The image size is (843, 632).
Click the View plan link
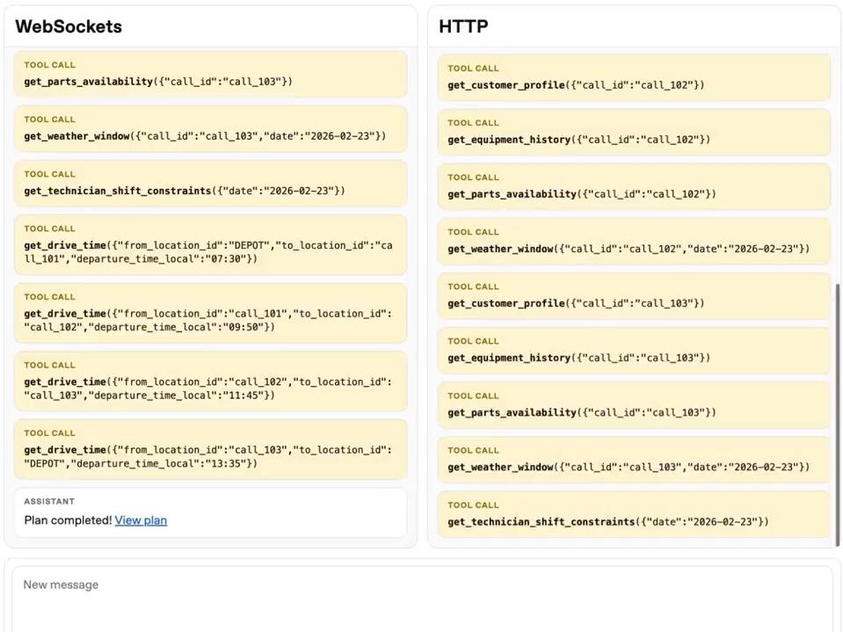tap(141, 520)
